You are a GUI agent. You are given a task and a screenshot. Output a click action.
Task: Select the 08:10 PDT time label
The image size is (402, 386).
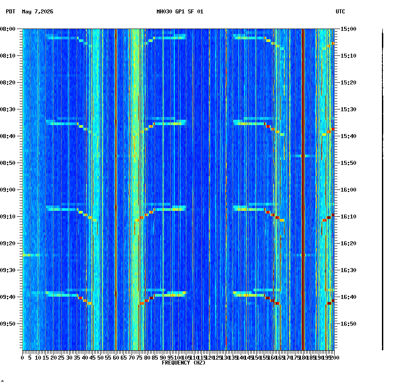8,56
